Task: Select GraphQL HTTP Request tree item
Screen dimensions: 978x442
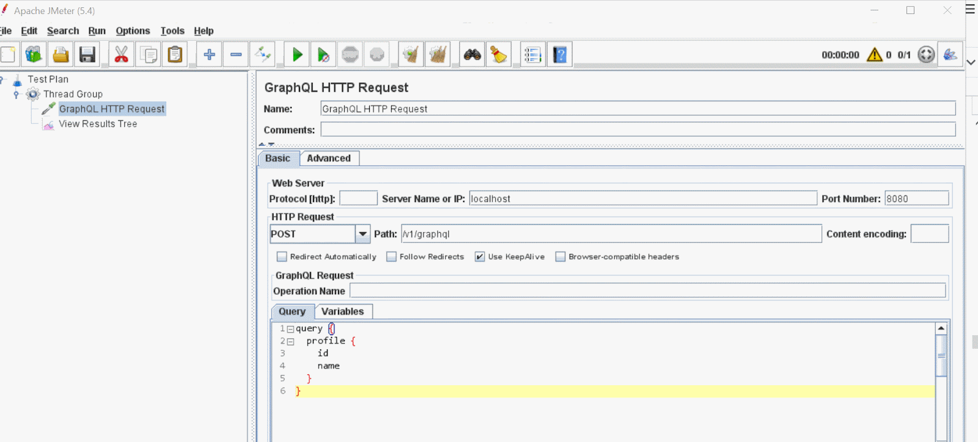Action: coord(112,109)
